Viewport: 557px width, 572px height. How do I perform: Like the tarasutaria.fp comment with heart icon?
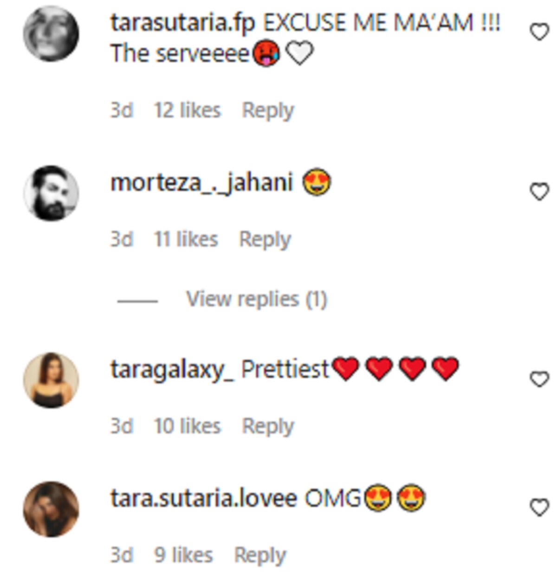pyautogui.click(x=539, y=32)
